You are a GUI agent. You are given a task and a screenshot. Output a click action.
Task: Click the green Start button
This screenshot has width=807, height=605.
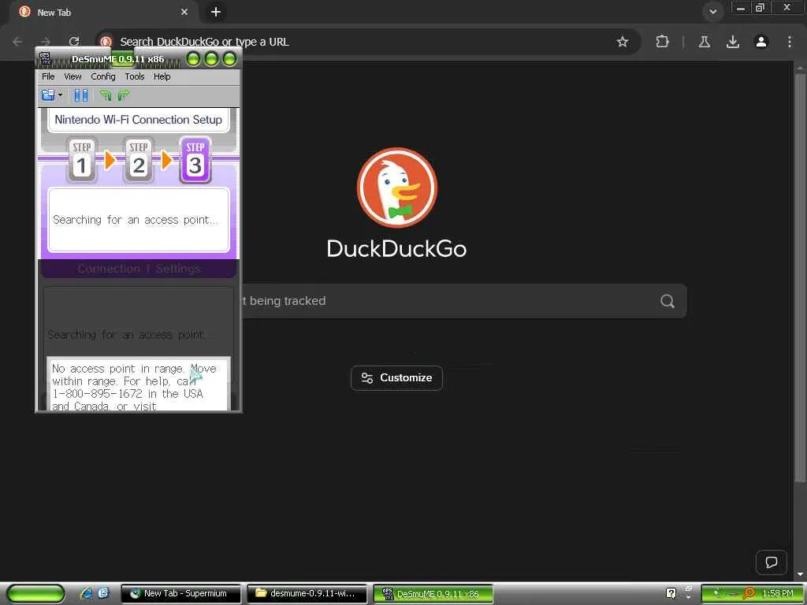(x=35, y=594)
